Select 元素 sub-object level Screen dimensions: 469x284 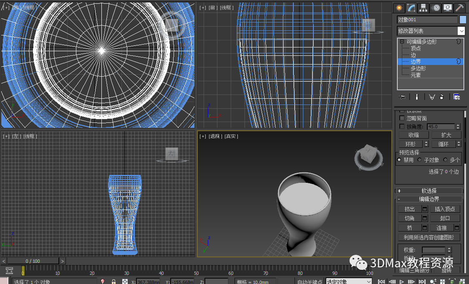[416, 75]
